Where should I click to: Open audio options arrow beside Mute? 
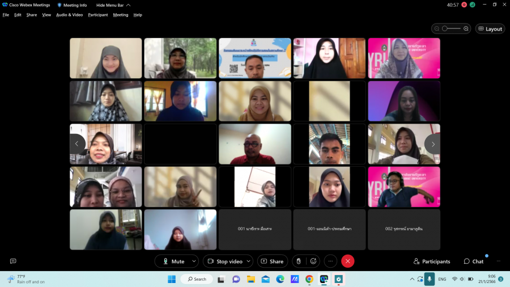coord(194,261)
